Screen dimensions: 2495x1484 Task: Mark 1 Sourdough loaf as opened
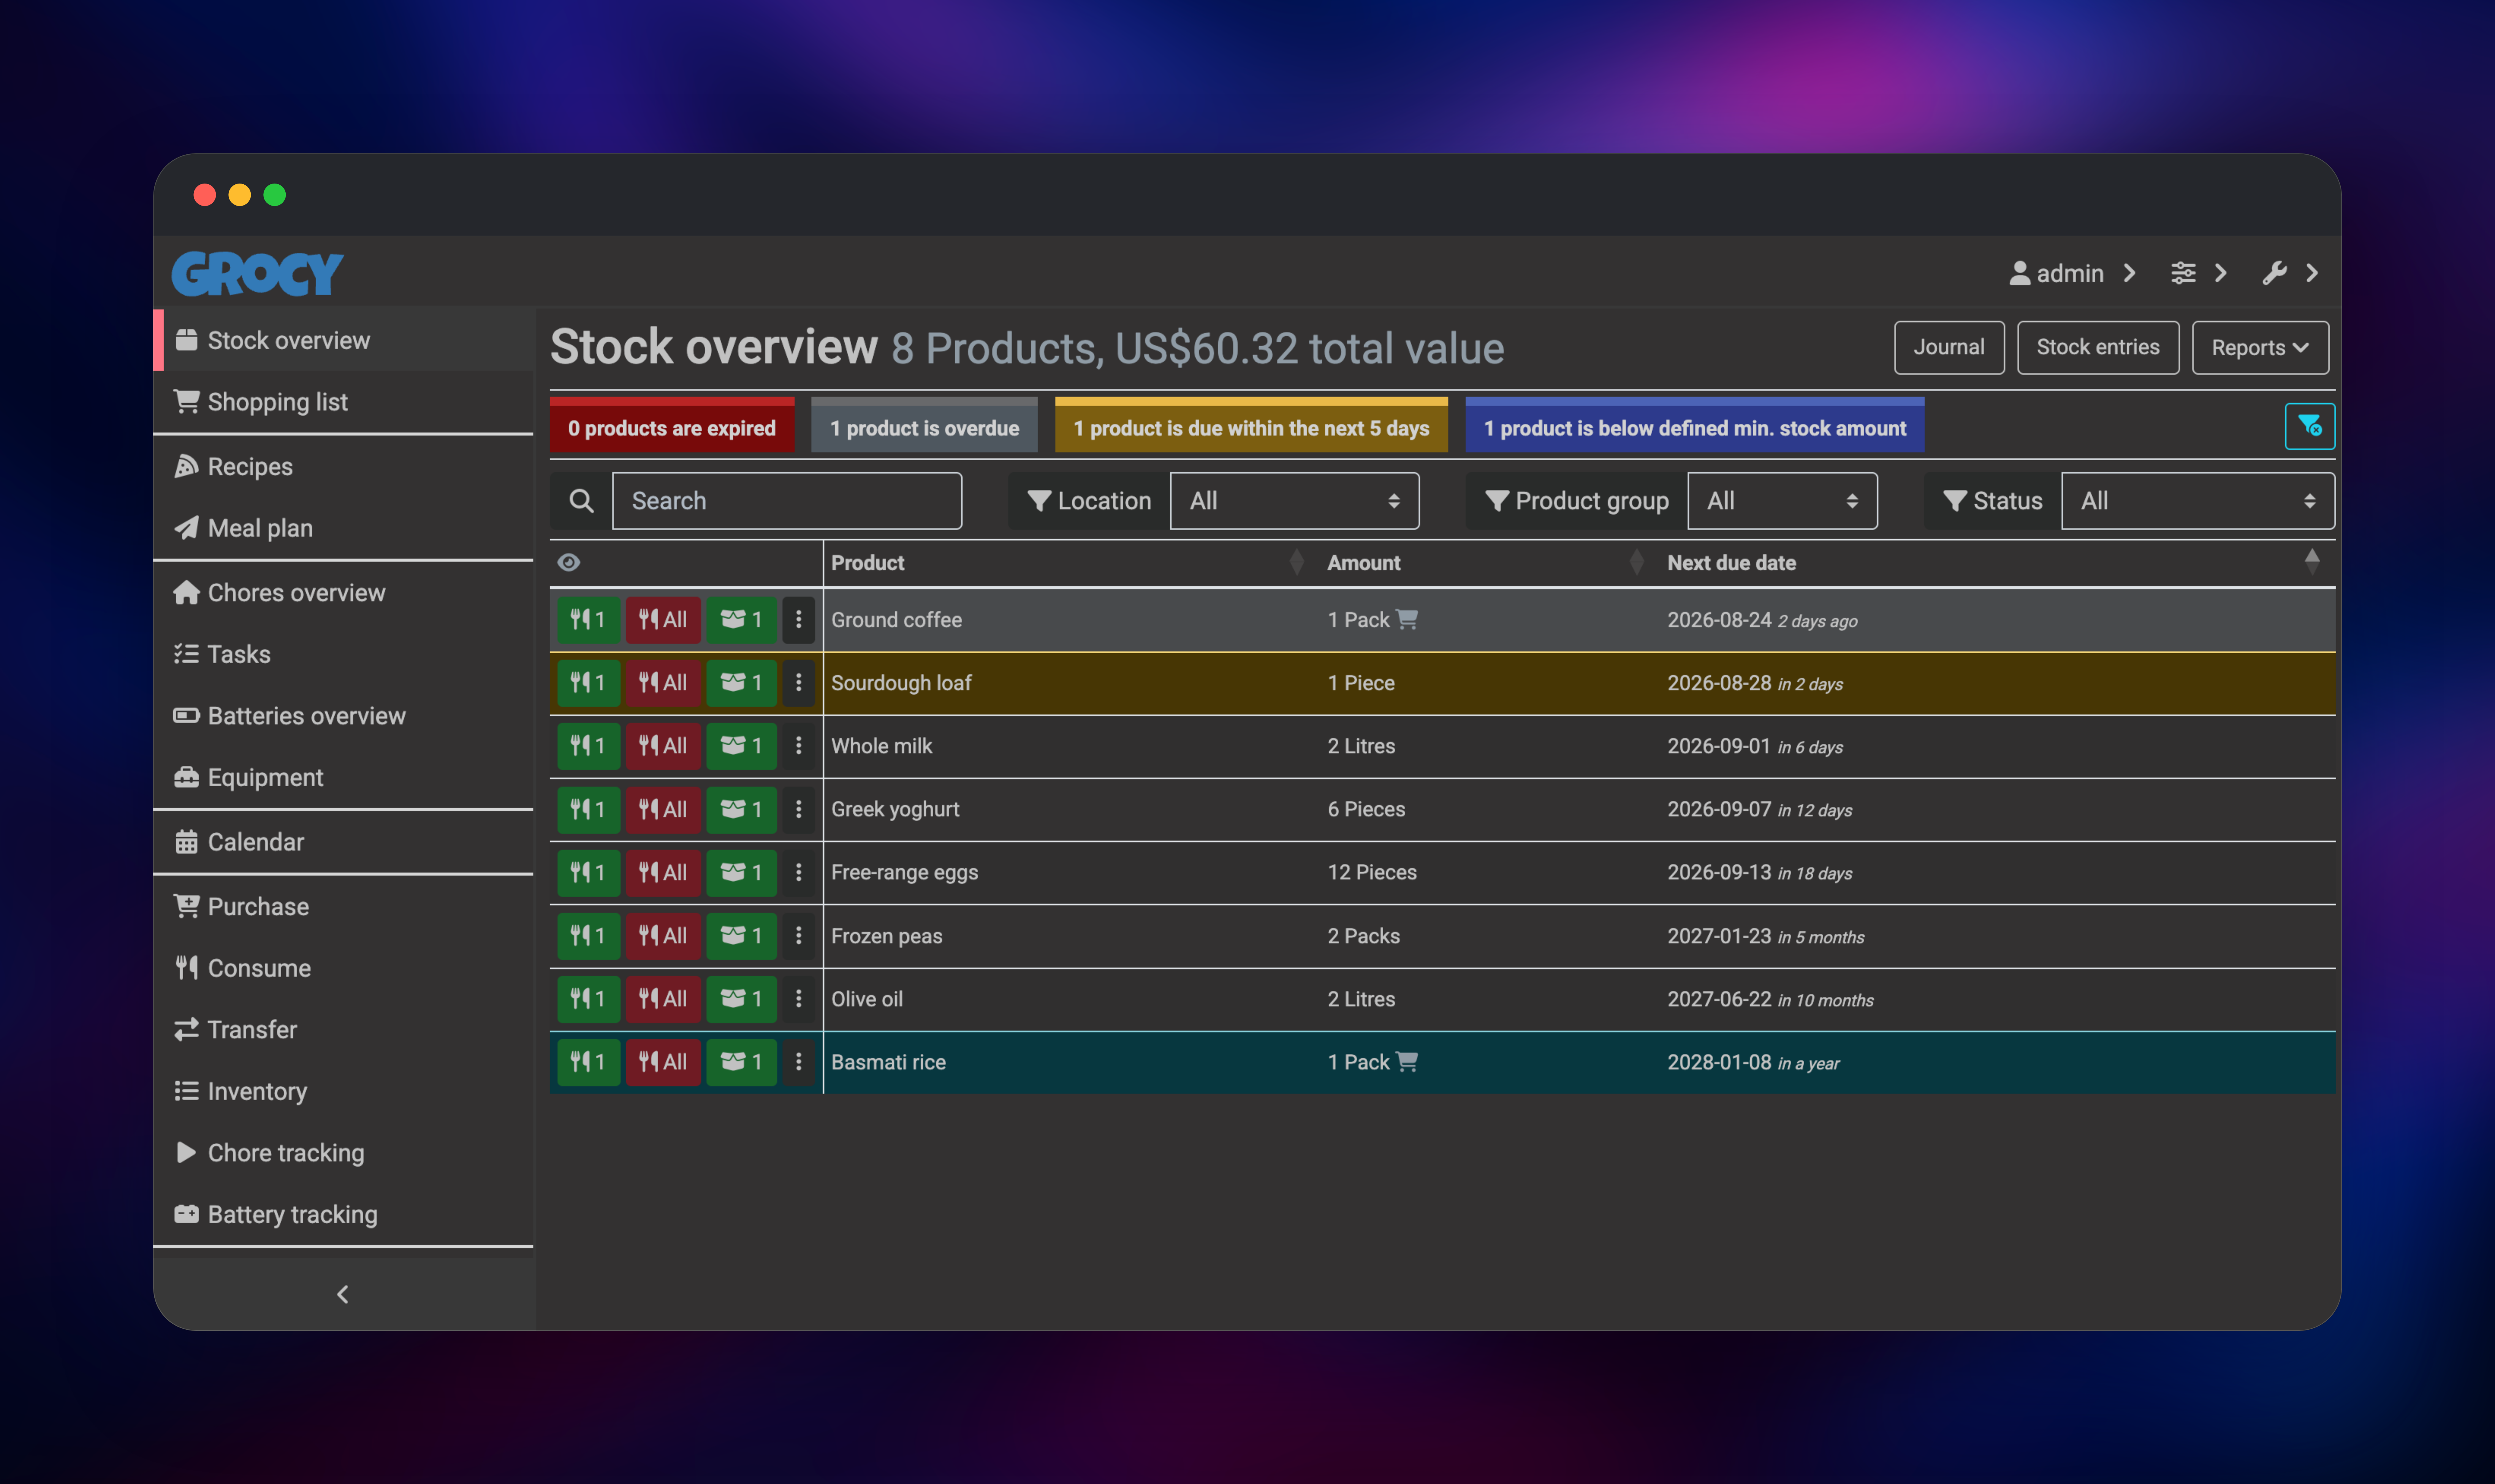point(742,683)
